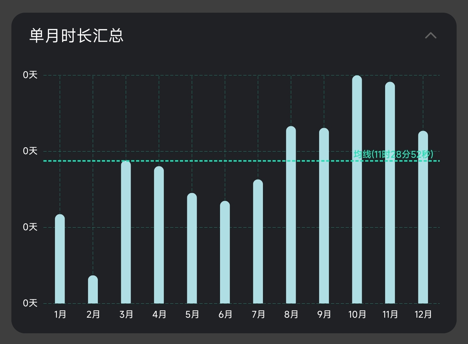Click the 6月 axis label

(x=225, y=314)
